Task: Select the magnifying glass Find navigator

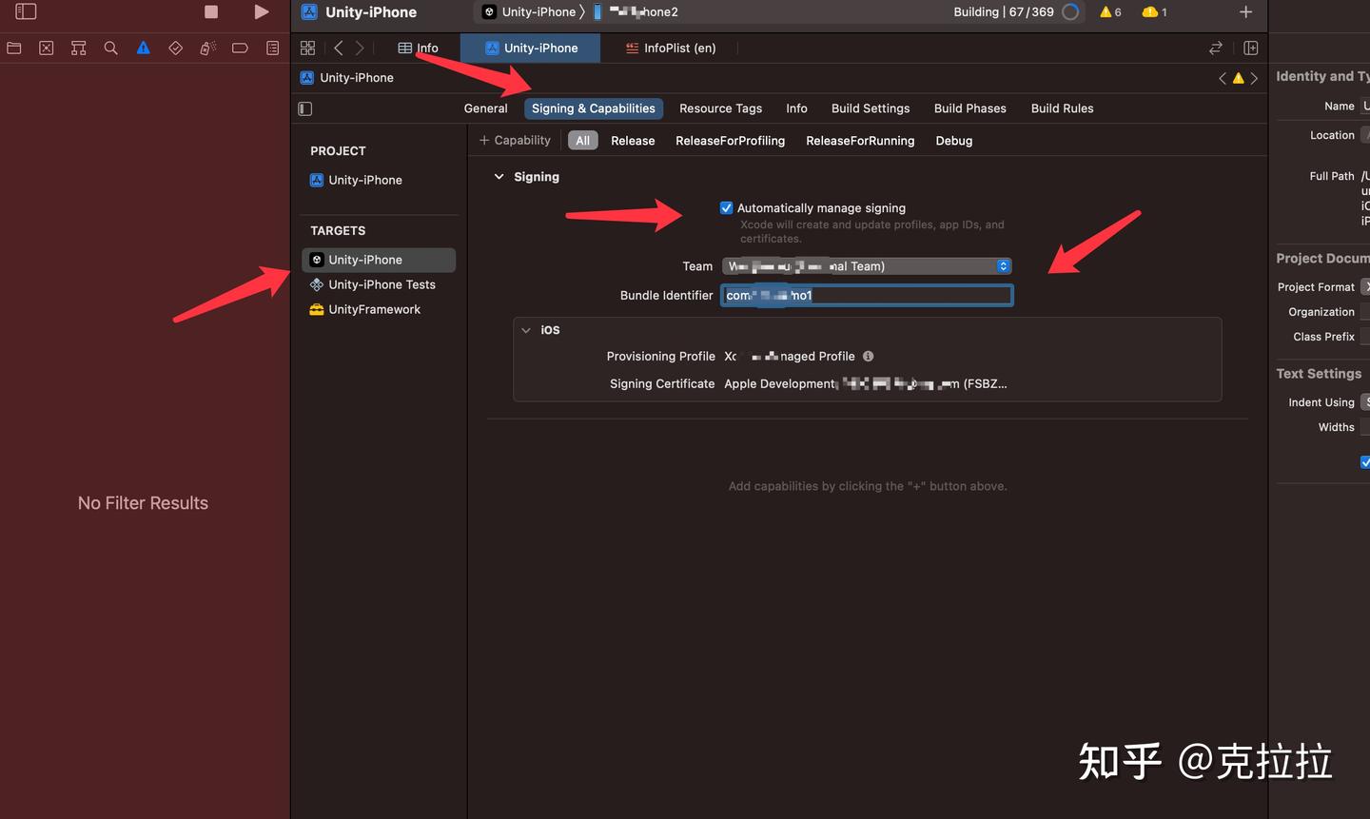Action: coord(110,48)
